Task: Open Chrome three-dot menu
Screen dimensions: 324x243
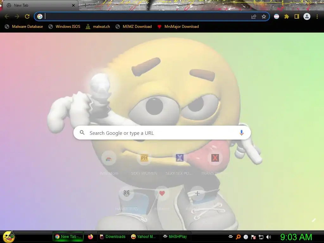Action: point(317,16)
